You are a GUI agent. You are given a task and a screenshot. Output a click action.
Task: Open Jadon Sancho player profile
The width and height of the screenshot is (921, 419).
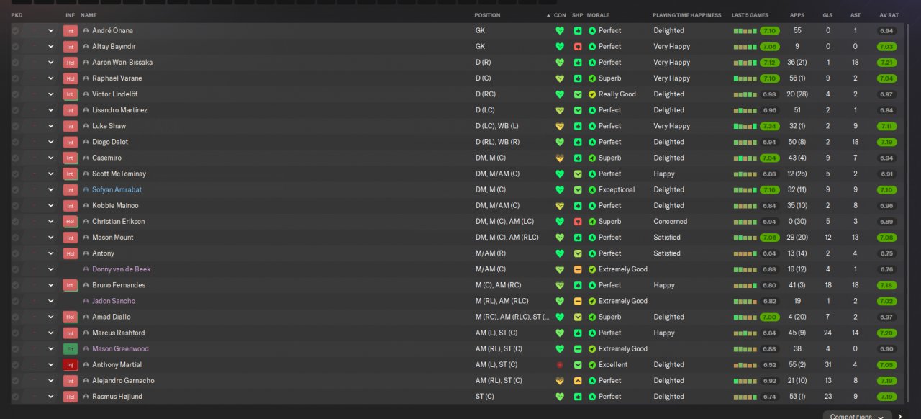114,301
